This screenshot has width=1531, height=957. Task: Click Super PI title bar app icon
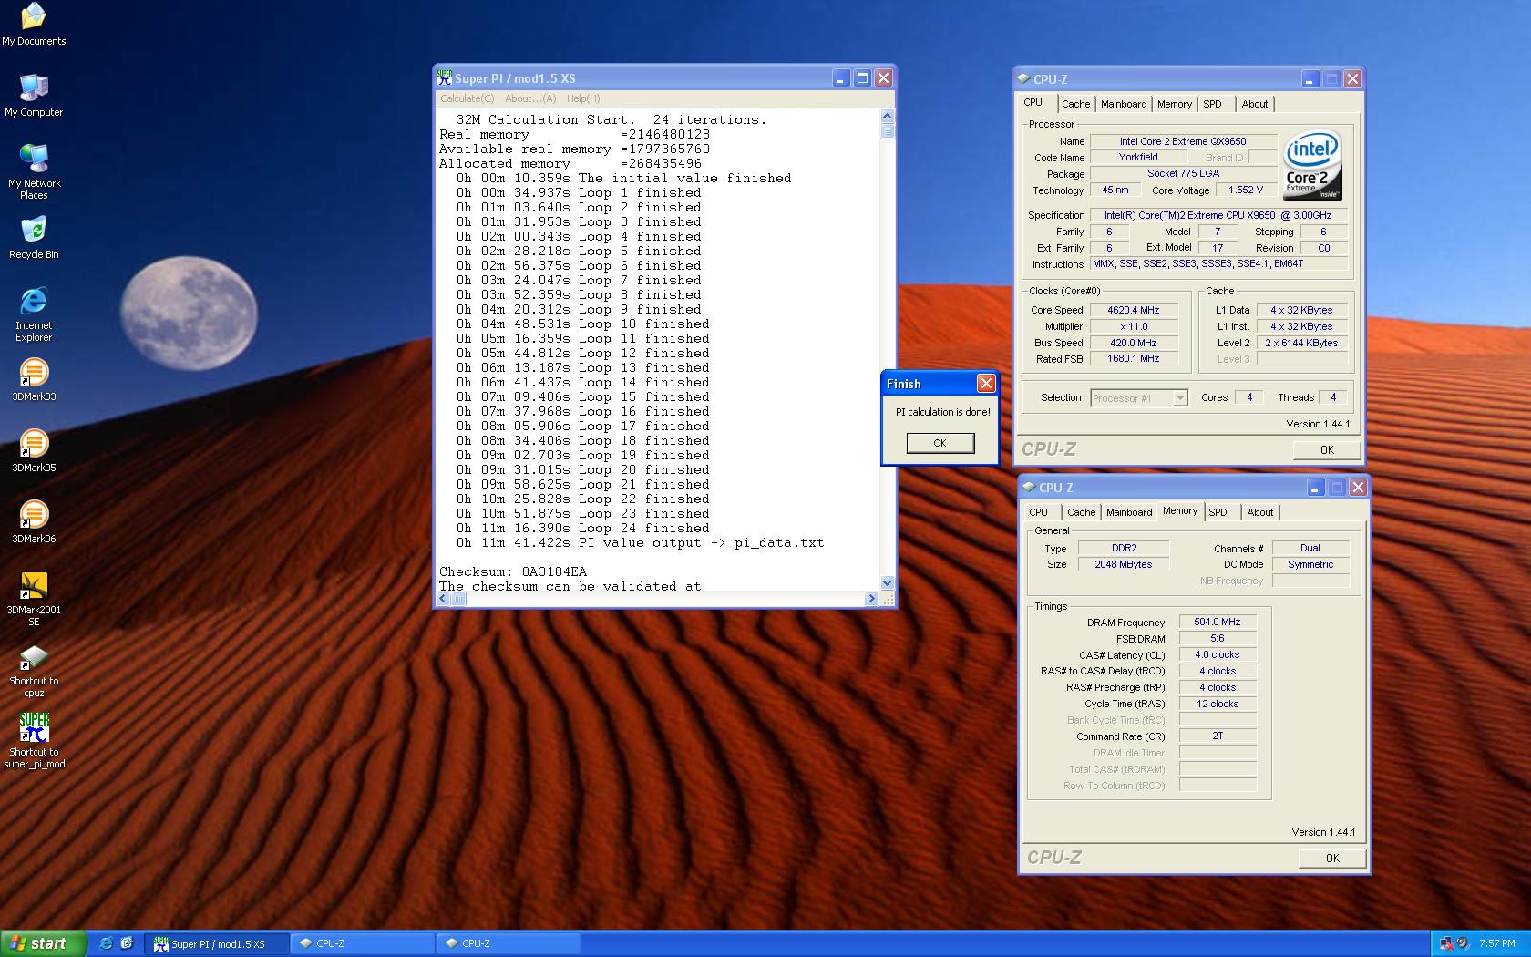click(x=445, y=78)
